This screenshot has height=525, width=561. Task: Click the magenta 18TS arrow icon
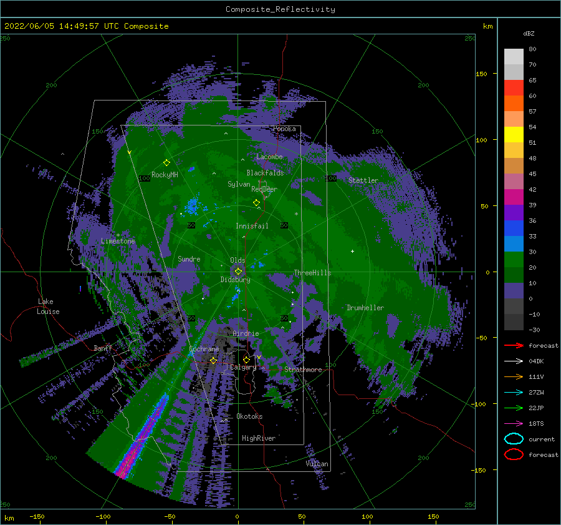(x=514, y=424)
